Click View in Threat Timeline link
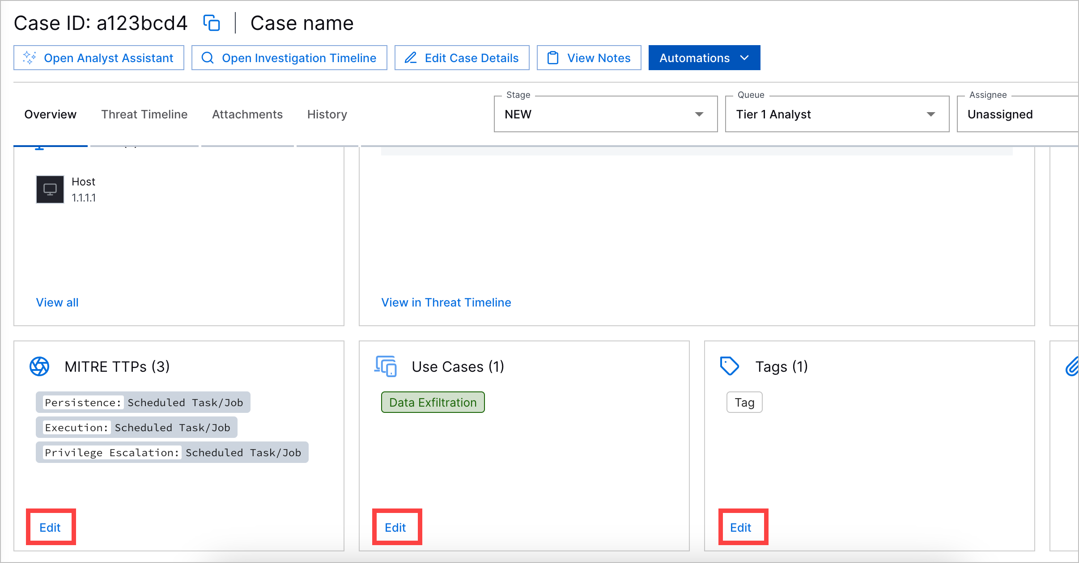This screenshot has height=563, width=1079. pos(446,302)
